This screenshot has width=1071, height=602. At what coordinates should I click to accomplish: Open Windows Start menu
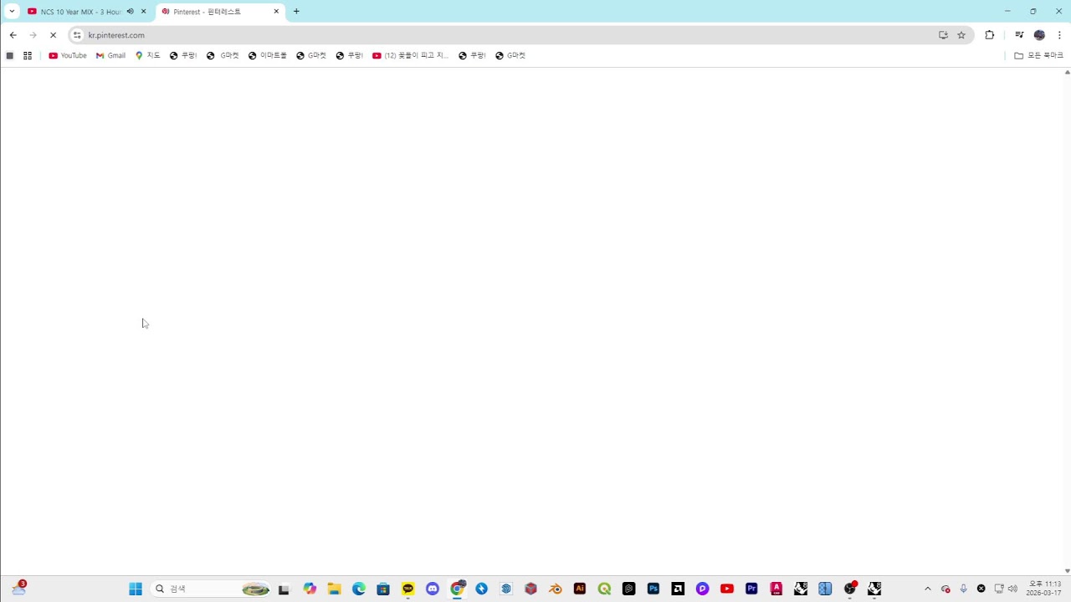point(136,589)
